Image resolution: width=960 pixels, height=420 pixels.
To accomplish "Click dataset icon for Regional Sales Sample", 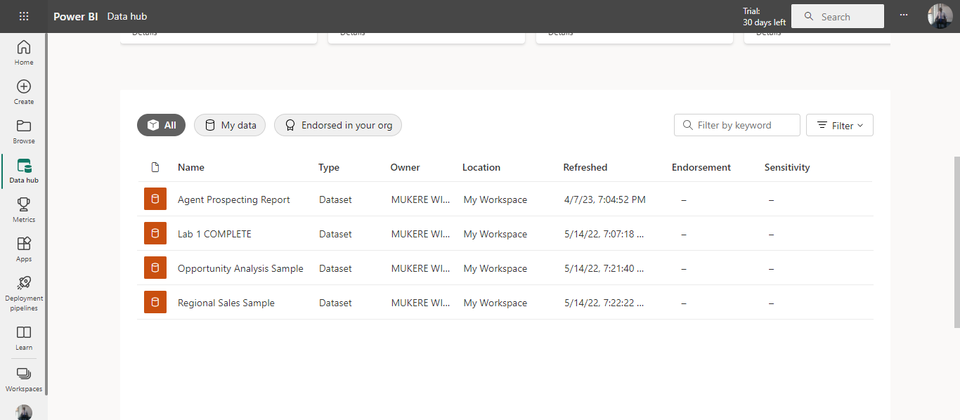I will (155, 303).
